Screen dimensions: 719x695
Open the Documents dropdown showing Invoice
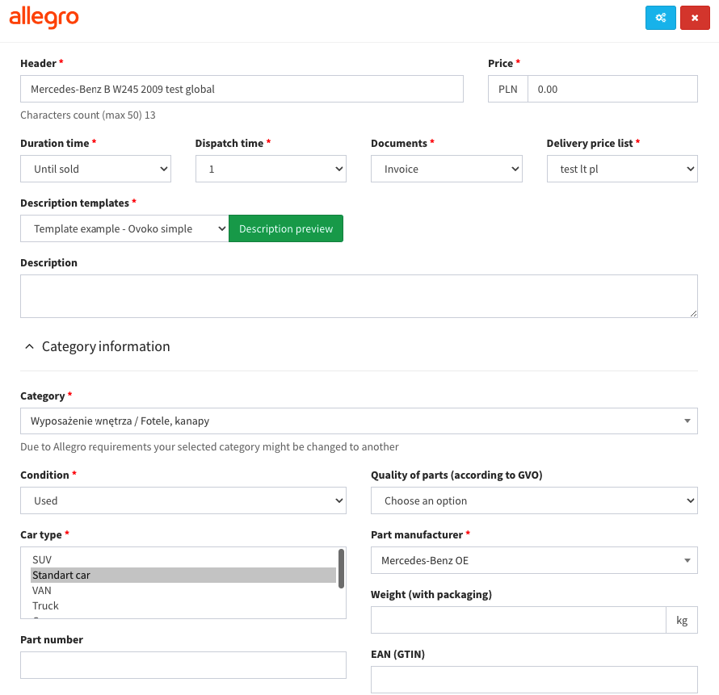tap(446, 169)
